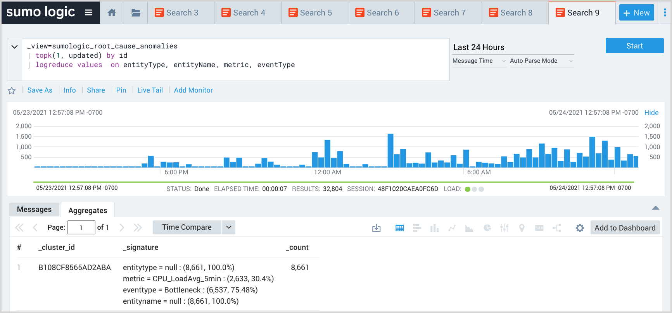Open the Library folder icon
The height and width of the screenshot is (313, 672).
tap(136, 13)
